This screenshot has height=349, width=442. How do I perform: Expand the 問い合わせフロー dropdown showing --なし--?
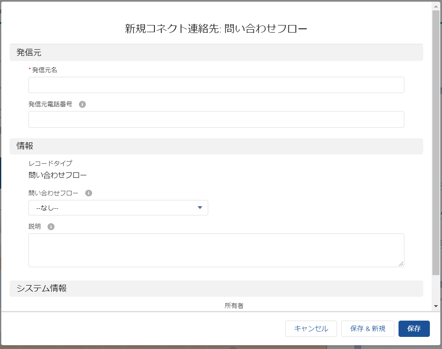pyautogui.click(x=118, y=208)
